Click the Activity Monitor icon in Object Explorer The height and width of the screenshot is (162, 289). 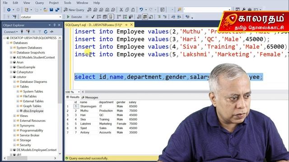[x=51, y=32]
